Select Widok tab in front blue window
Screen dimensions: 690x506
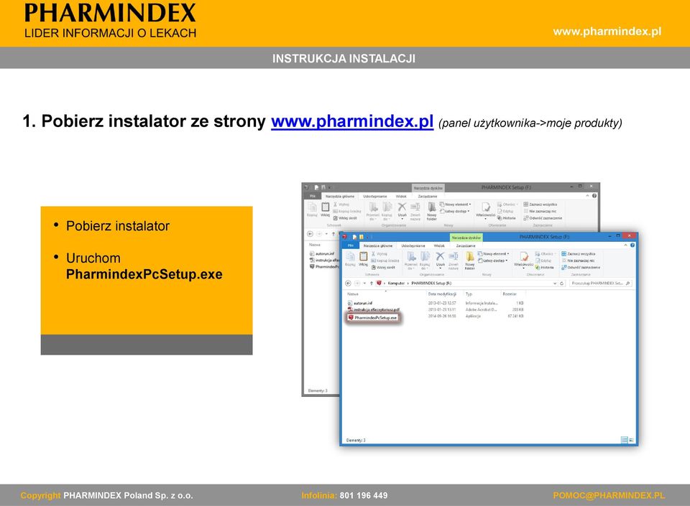(x=439, y=245)
